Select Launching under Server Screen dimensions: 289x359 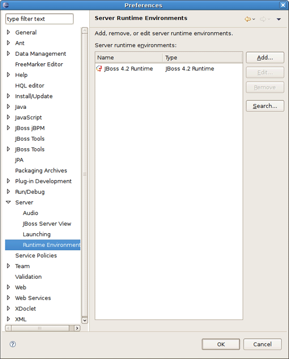click(x=37, y=234)
